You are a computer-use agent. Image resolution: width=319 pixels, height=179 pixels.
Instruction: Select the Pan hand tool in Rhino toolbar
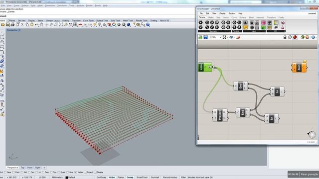[41, 25]
